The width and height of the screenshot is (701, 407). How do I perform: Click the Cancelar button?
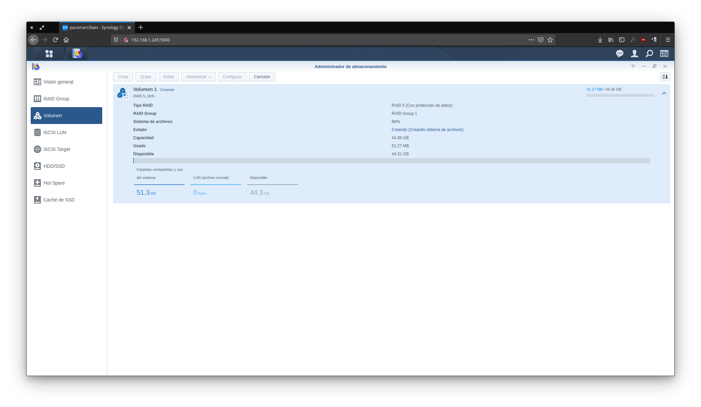pos(262,77)
